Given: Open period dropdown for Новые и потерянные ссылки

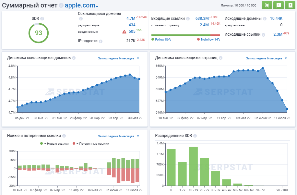Looking at the screenshot, I should (x=119, y=136).
